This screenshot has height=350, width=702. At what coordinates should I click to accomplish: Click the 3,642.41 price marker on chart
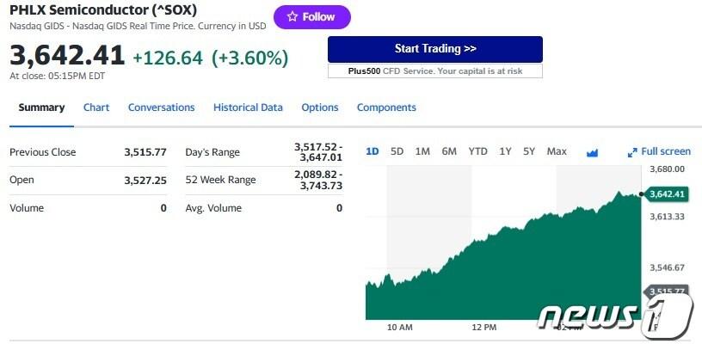pos(667,194)
